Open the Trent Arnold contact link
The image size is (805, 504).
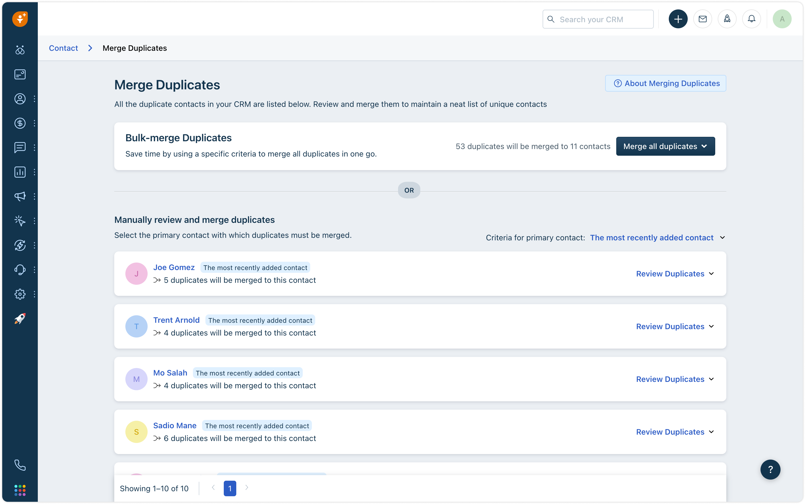(176, 320)
